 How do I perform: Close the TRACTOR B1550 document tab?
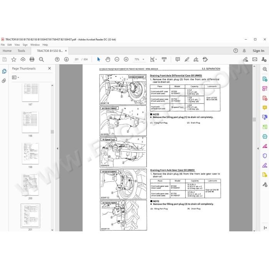pyautogui.click(x=66, y=51)
